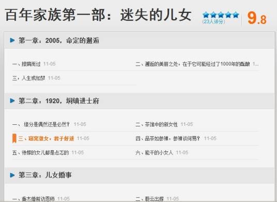The width and height of the screenshot is (277, 202).
Task: Open section 二、茶馆中的新女性
Action: (157, 124)
